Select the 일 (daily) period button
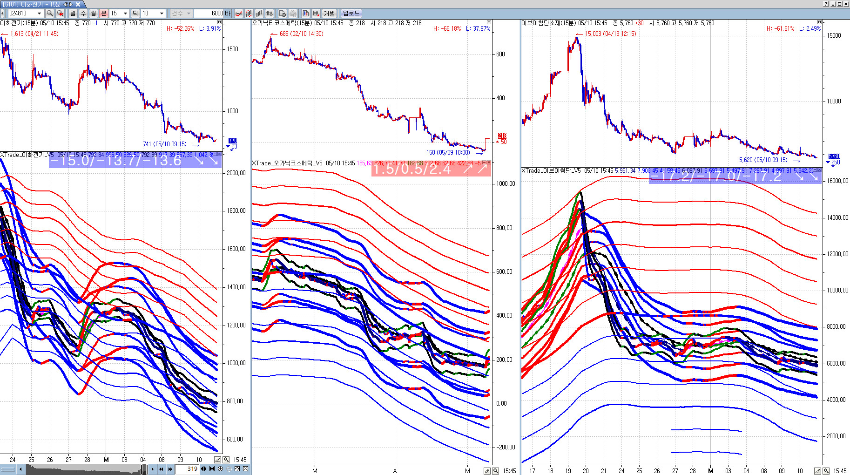Image resolution: width=850 pixels, height=475 pixels. point(73,14)
